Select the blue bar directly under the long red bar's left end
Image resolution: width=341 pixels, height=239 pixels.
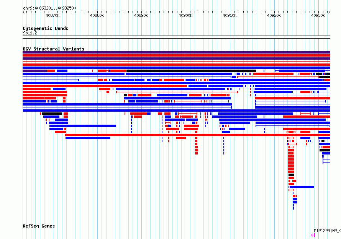point(88,138)
